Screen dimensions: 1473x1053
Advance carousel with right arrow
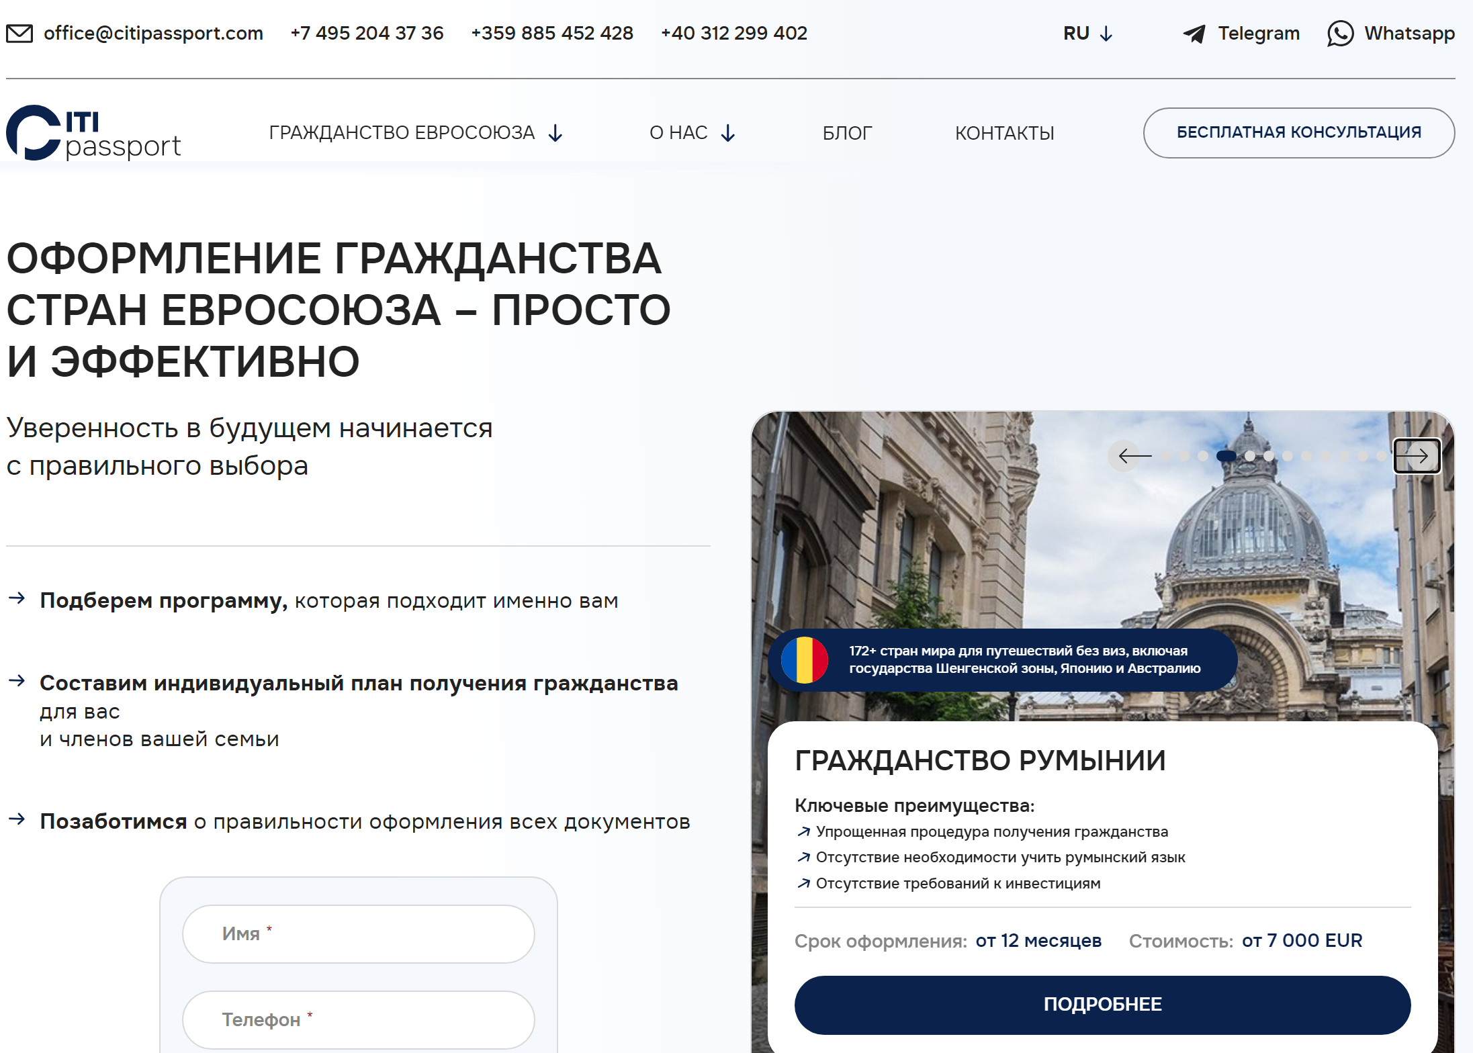[x=1417, y=456]
